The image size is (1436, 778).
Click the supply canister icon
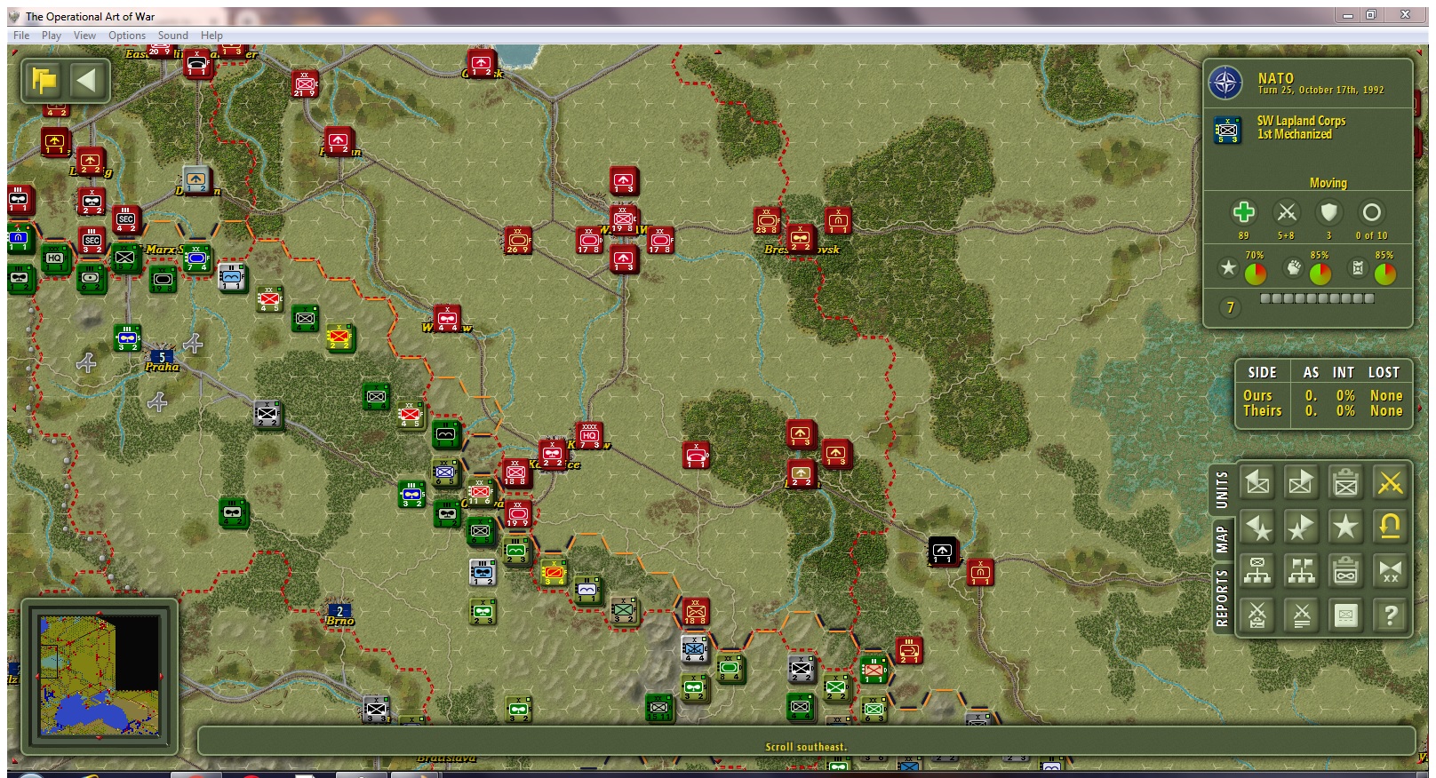[1358, 268]
